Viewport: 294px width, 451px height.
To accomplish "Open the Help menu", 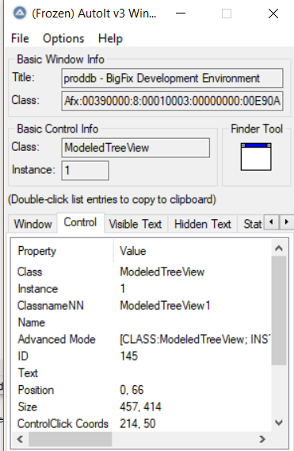I will [x=110, y=39].
